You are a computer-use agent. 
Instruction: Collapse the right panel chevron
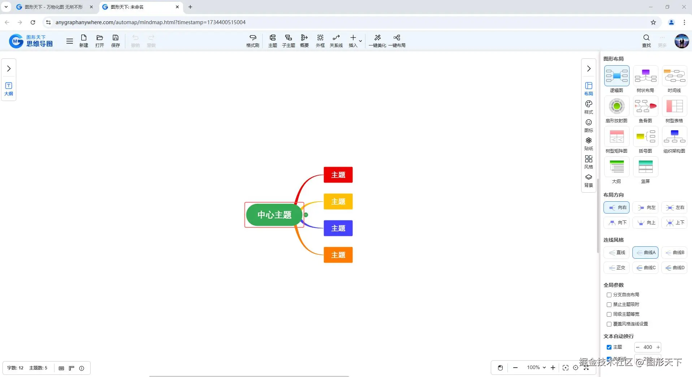pos(589,69)
